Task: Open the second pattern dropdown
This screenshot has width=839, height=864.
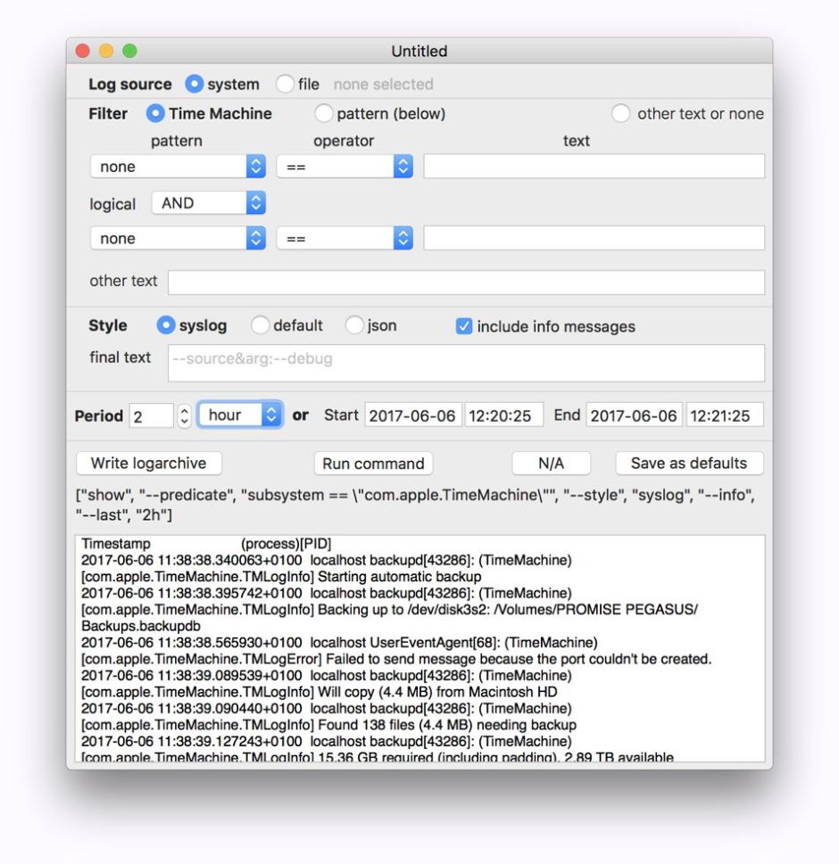Action: (178, 238)
